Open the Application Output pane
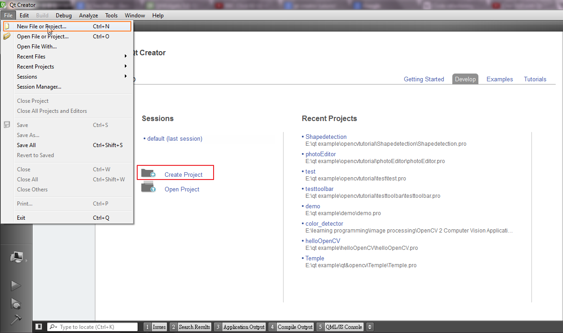 tap(240, 327)
